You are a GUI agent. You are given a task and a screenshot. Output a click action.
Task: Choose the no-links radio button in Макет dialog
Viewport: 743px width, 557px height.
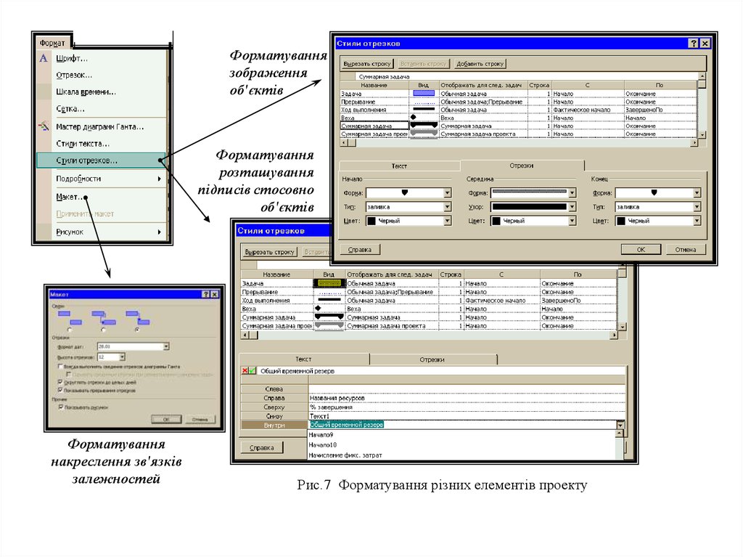tap(70, 330)
